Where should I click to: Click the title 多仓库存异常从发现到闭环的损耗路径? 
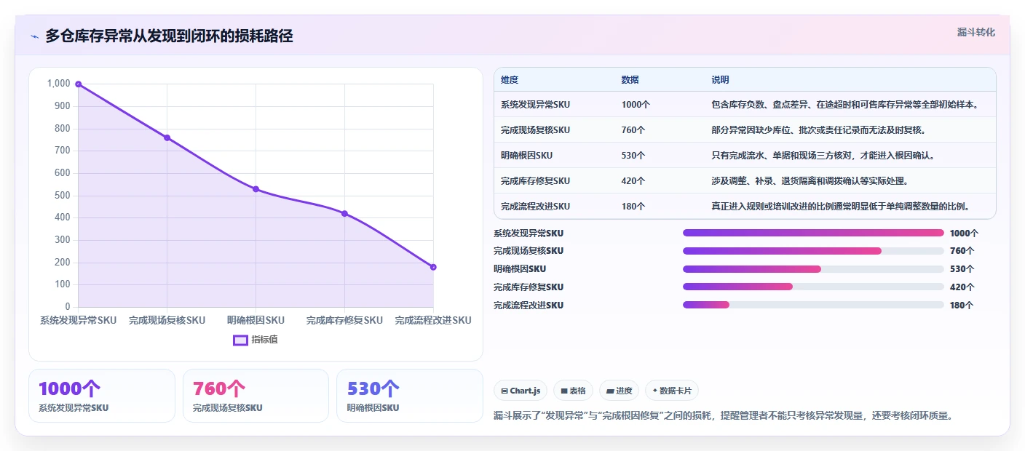tap(169, 36)
